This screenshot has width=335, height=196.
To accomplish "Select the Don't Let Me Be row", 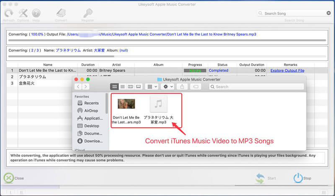I will pos(167,70).
